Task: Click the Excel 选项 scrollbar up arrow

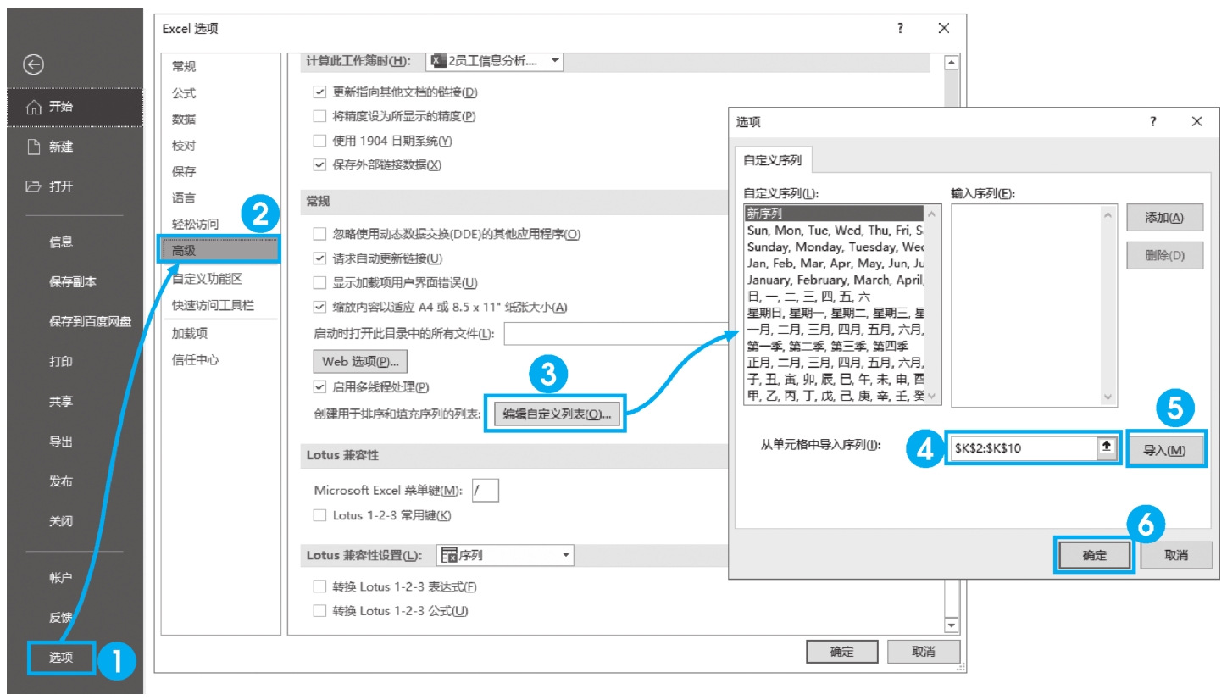Action: [951, 63]
